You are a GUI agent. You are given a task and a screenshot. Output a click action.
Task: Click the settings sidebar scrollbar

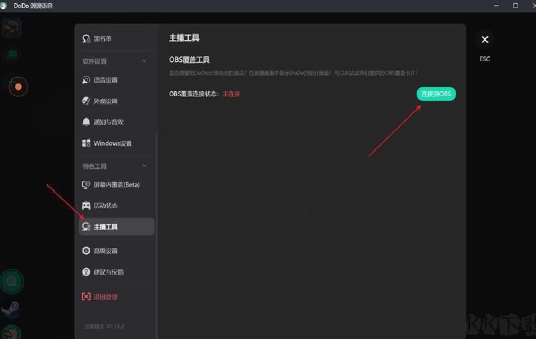click(156, 236)
